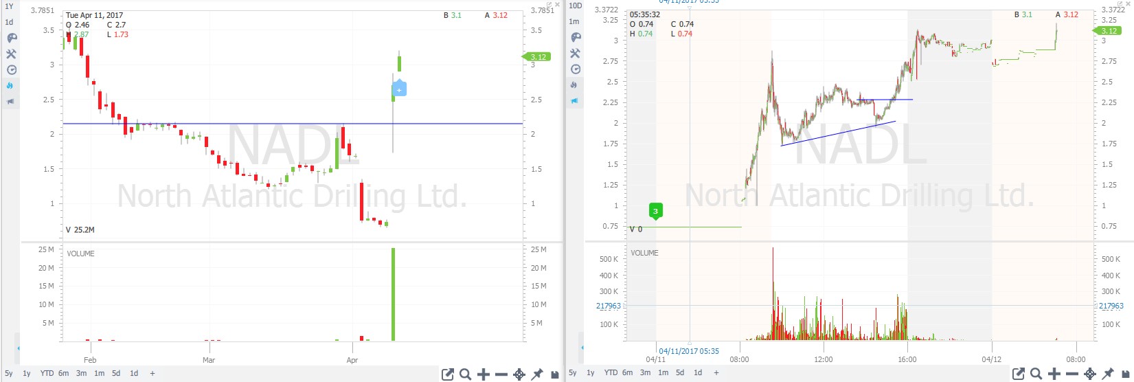Select the 1d range on left chart
1134x382 pixels.
click(134, 373)
